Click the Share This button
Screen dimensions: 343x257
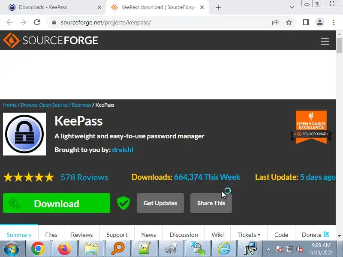[x=211, y=203]
